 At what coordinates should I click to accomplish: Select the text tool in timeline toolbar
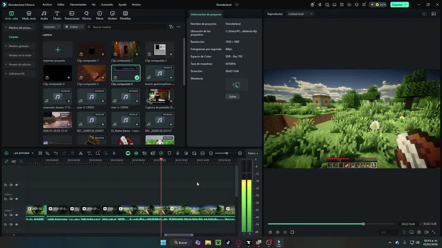pyautogui.click(x=89, y=153)
